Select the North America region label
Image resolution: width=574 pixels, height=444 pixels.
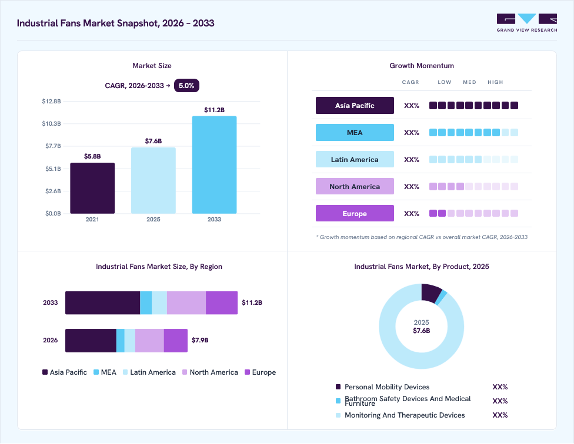pyautogui.click(x=355, y=187)
